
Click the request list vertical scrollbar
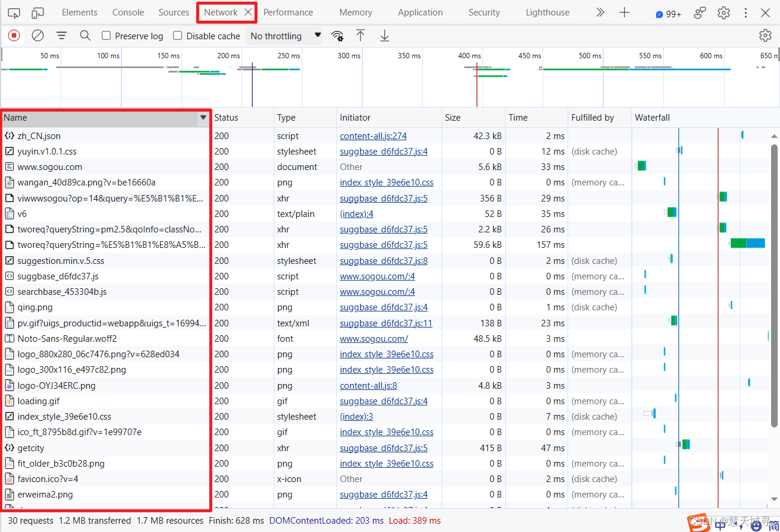point(774,285)
